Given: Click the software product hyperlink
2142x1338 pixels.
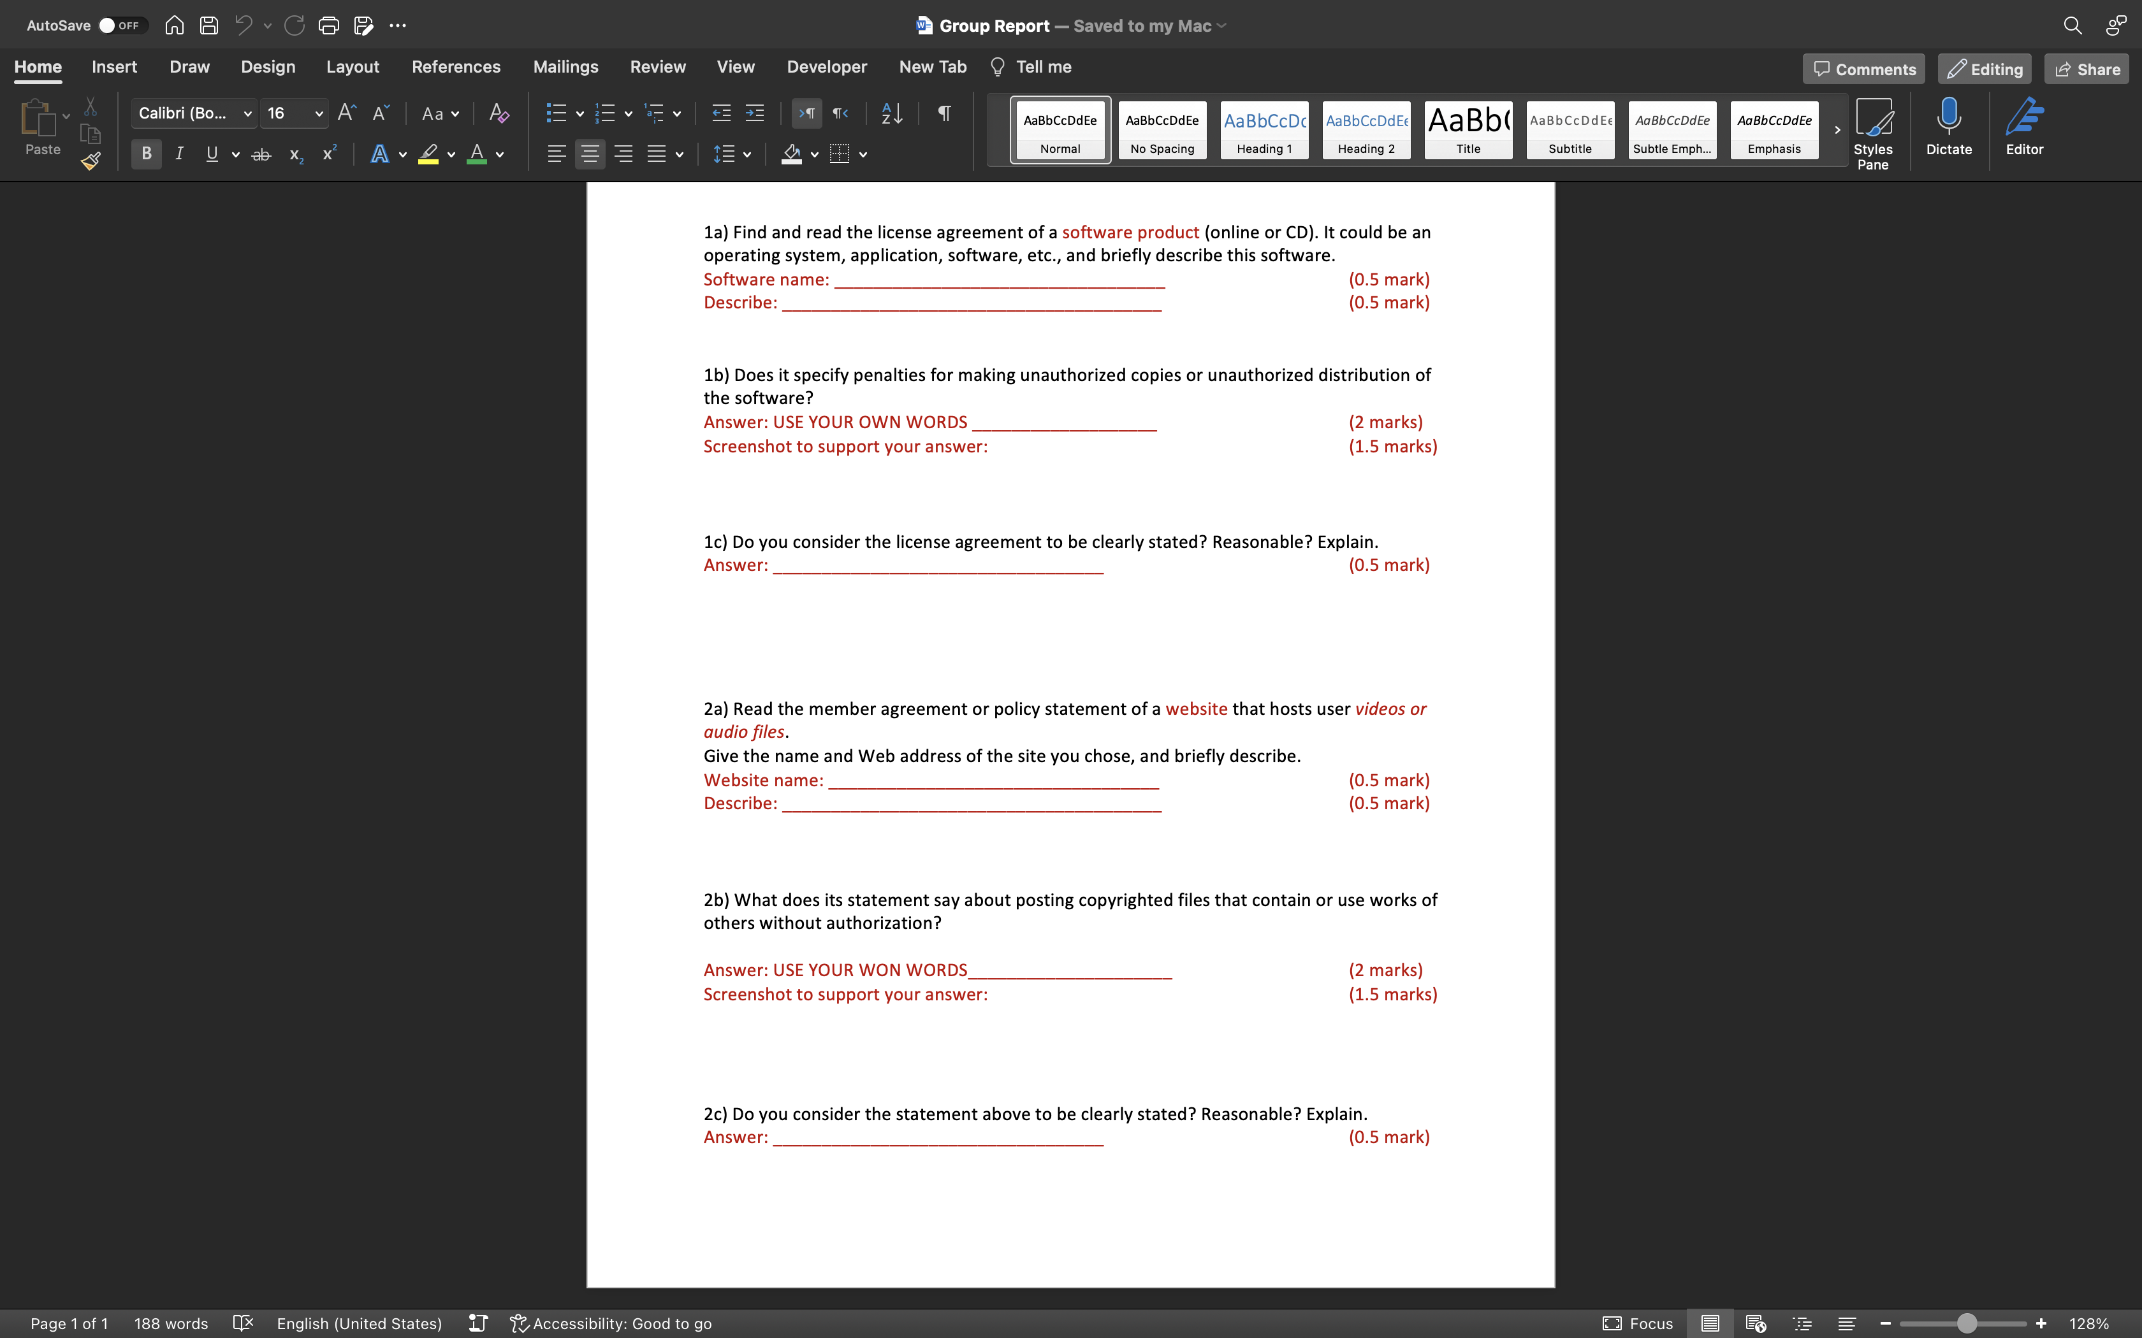Looking at the screenshot, I should [x=1130, y=231].
